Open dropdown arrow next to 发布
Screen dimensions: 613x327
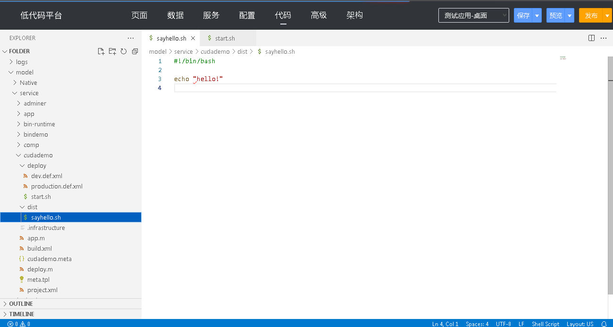click(607, 16)
